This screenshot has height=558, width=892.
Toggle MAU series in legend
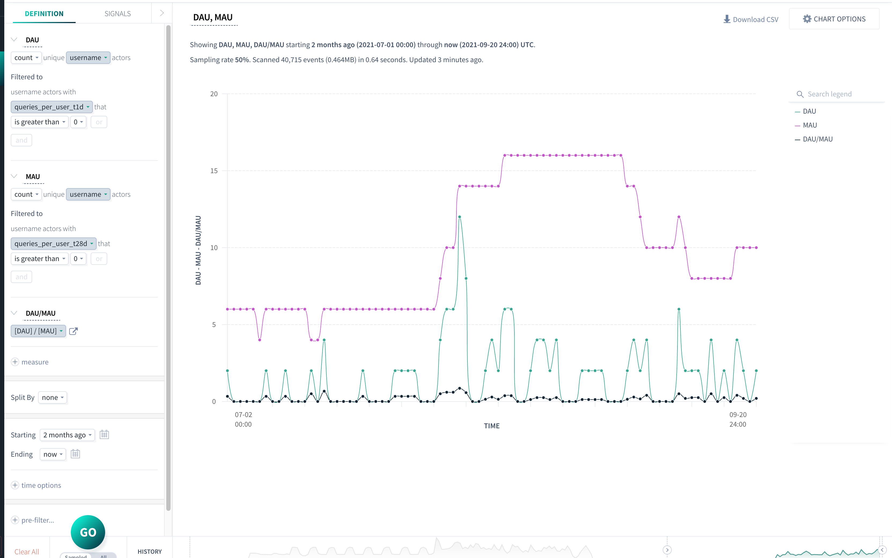(x=810, y=125)
